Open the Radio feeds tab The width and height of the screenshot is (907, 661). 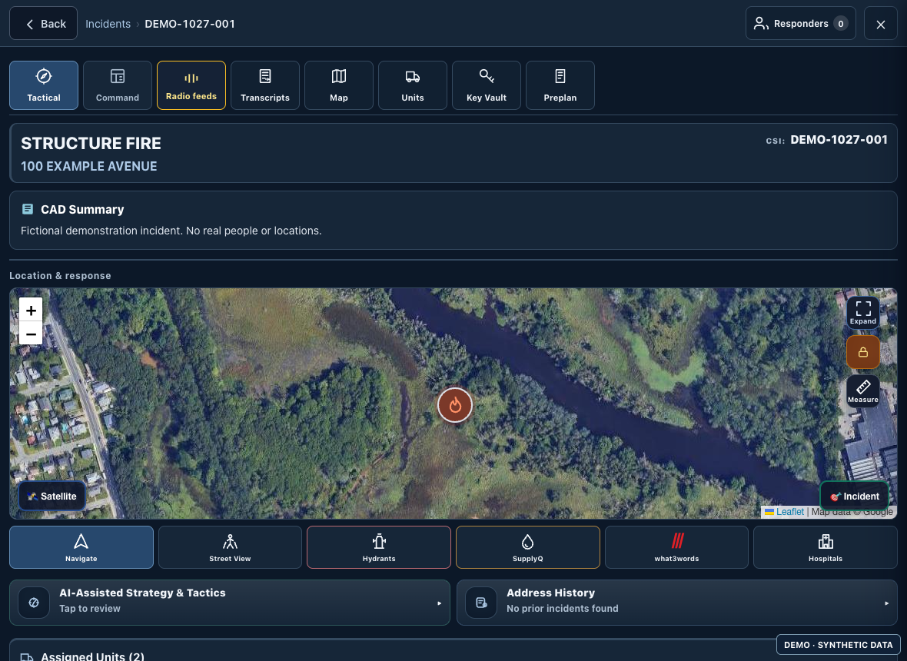(191, 85)
